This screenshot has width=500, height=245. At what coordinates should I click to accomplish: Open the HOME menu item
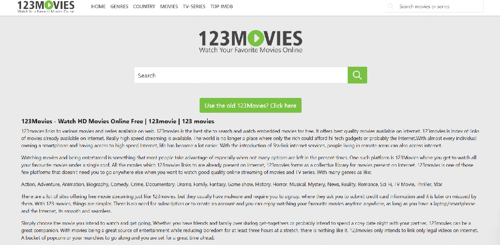[x=98, y=7]
